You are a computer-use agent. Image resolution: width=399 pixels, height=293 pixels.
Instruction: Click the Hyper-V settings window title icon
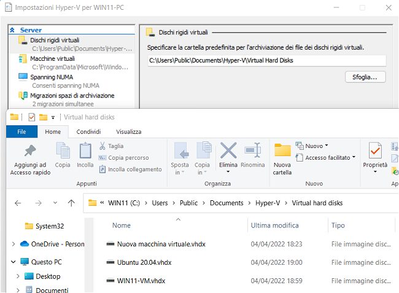(9, 7)
